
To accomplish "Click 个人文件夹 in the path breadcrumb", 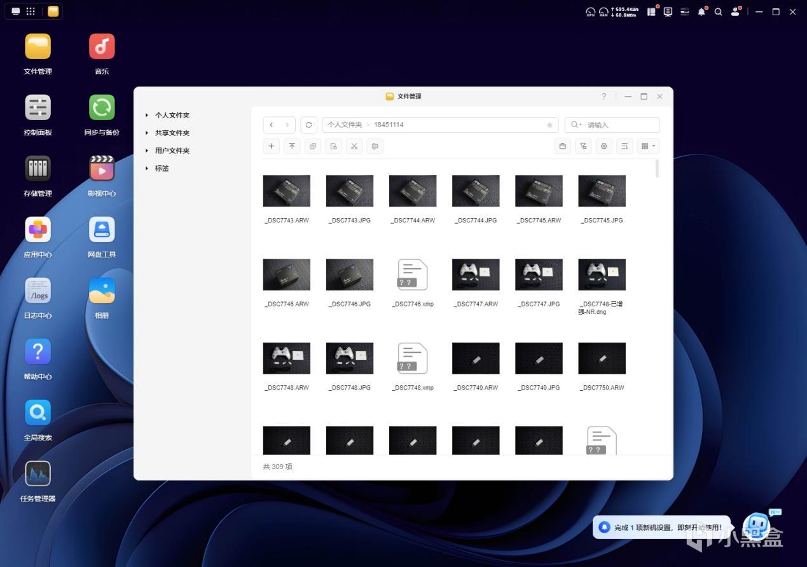I will pos(345,125).
